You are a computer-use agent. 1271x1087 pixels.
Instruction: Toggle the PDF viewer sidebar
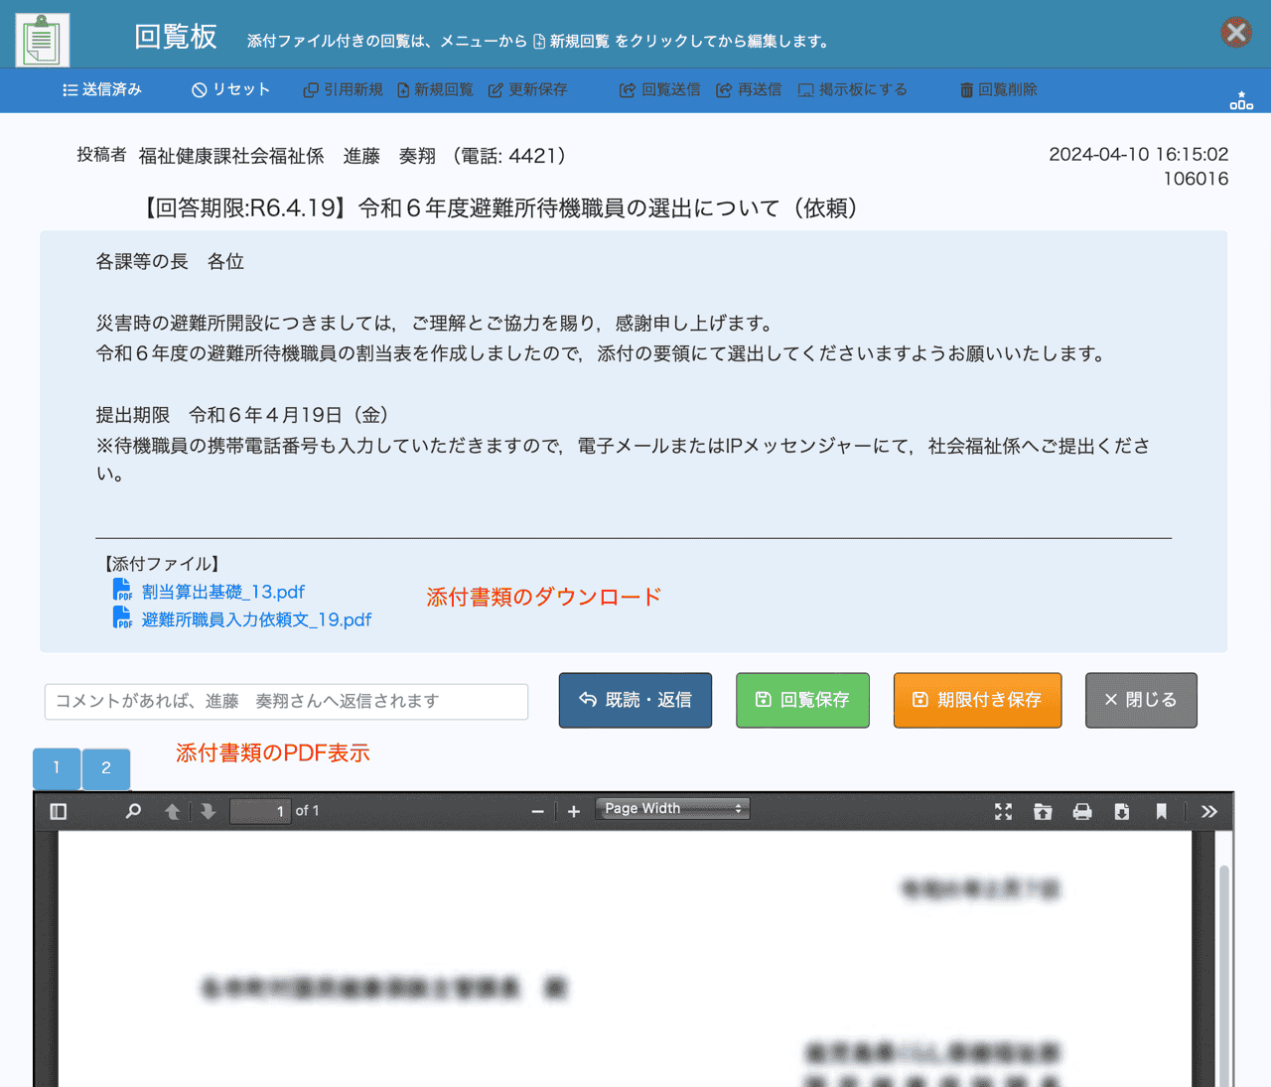pyautogui.click(x=59, y=812)
